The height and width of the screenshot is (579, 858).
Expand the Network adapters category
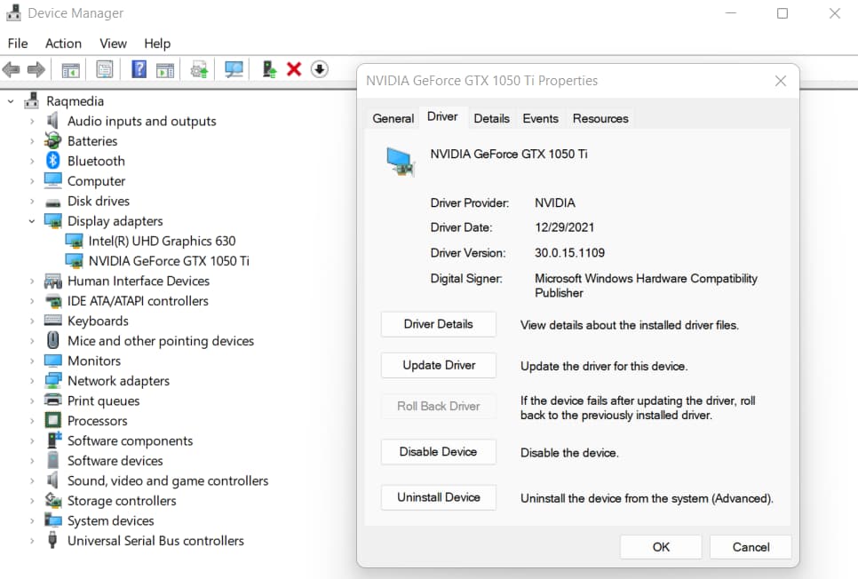click(30, 380)
